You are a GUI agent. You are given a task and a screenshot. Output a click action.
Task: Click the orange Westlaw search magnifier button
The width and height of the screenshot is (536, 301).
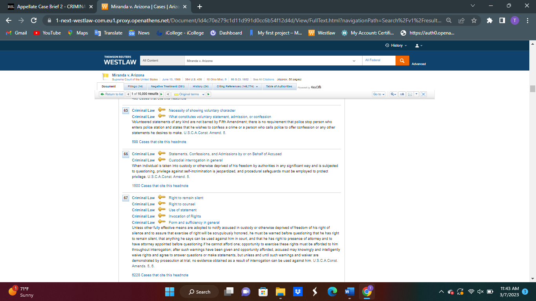[x=402, y=60]
